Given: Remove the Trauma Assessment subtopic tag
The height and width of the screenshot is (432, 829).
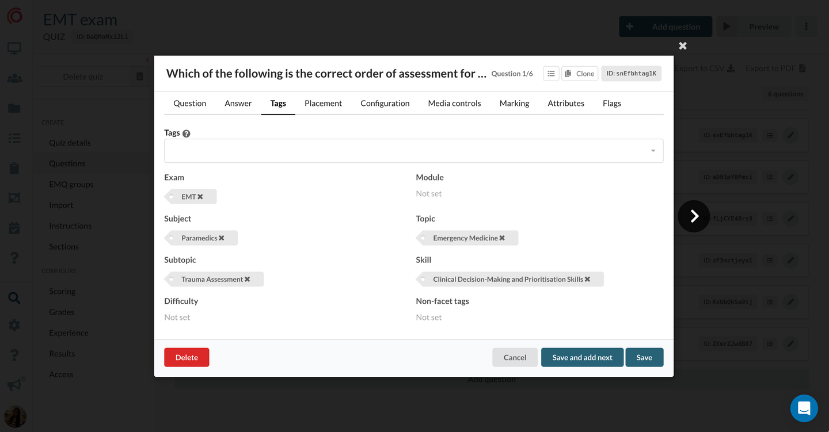Looking at the screenshot, I should 248,280.
